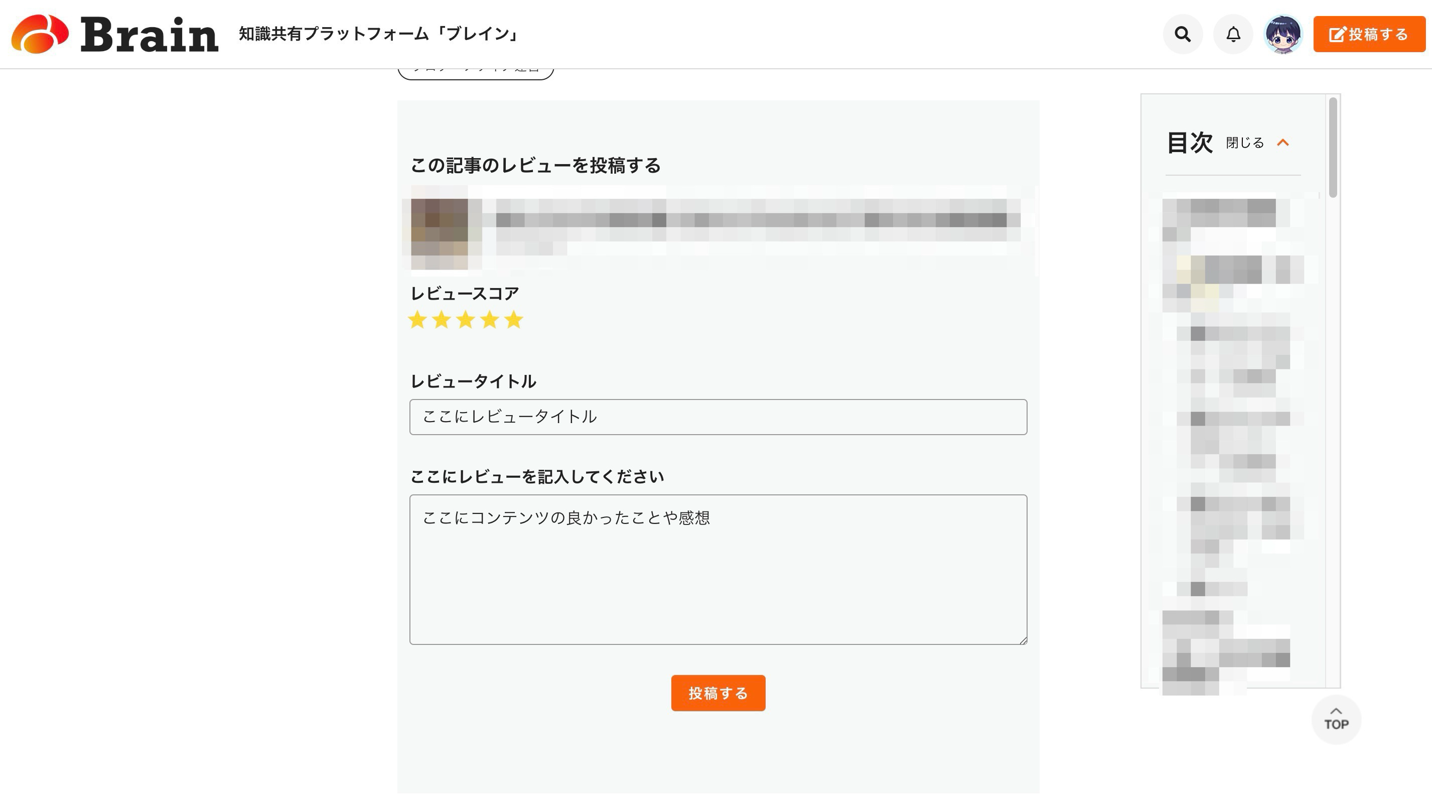
Task: Set review score to four stars
Action: pos(490,320)
